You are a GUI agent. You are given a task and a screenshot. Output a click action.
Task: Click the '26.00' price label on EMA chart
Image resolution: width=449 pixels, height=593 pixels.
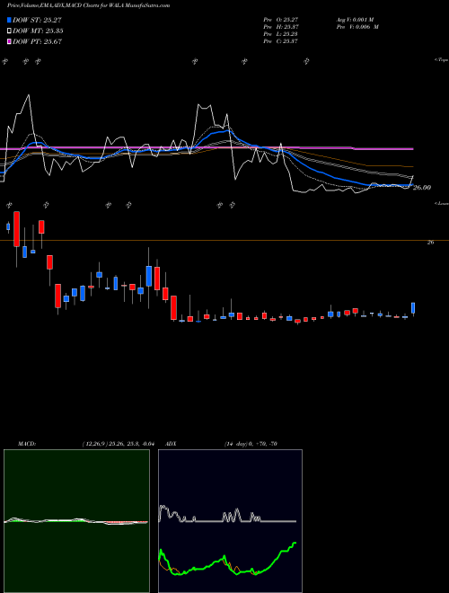pos(422,187)
